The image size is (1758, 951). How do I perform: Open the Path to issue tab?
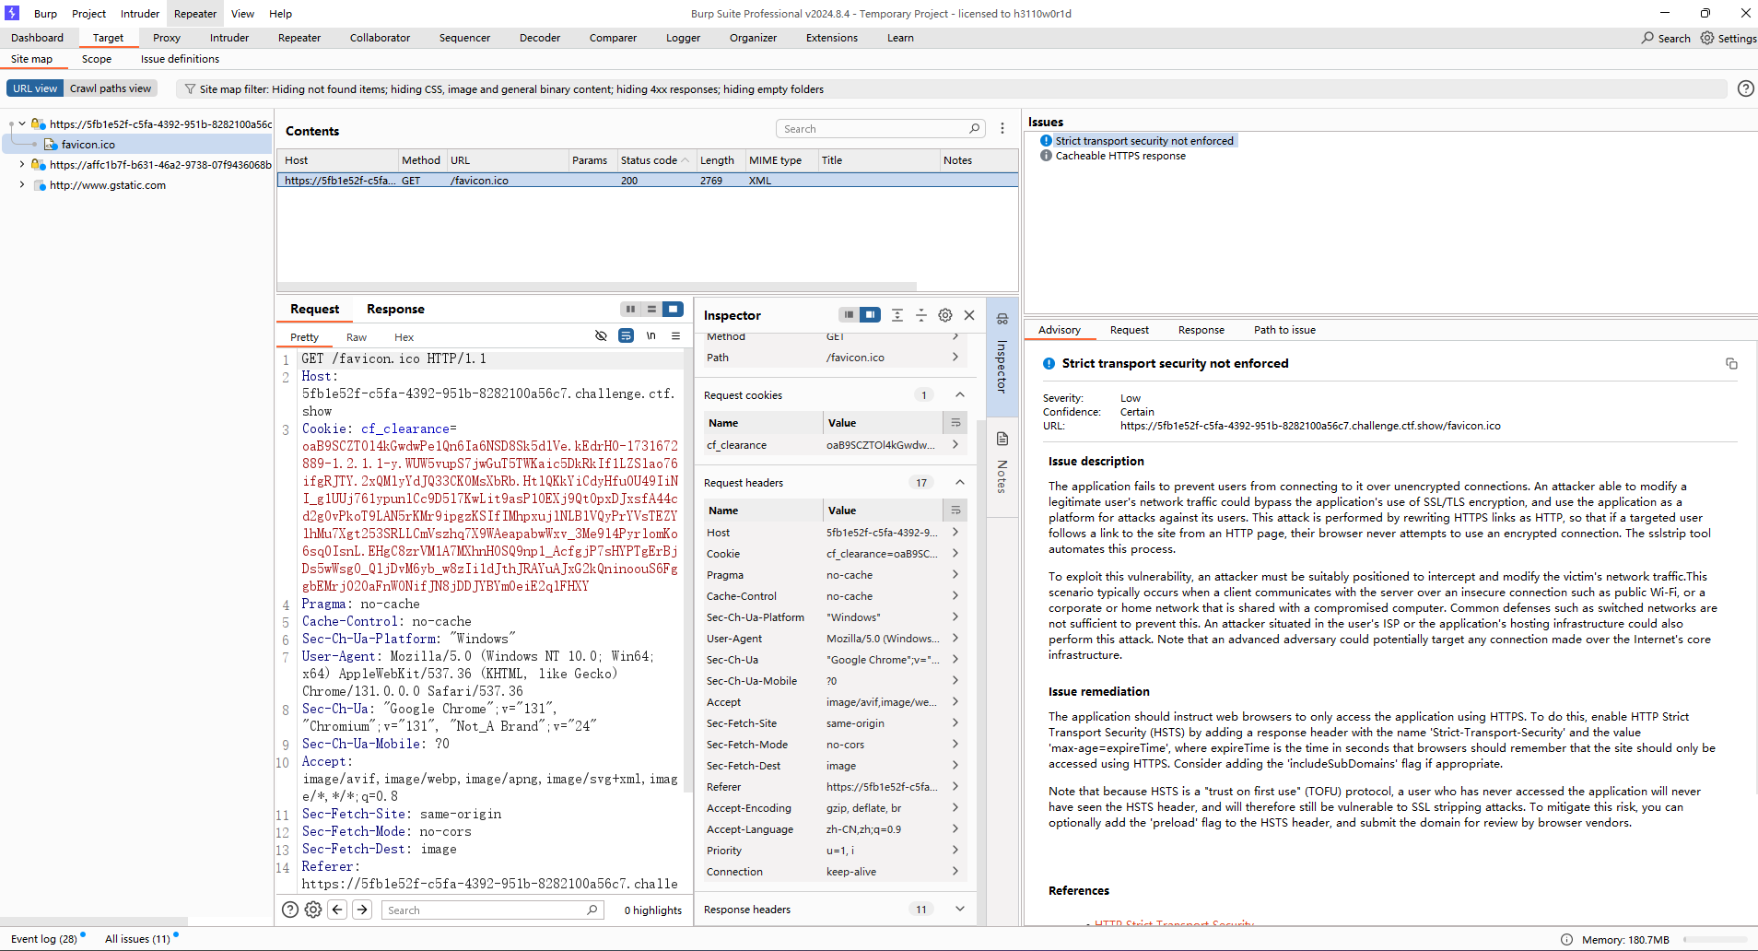[1284, 330]
